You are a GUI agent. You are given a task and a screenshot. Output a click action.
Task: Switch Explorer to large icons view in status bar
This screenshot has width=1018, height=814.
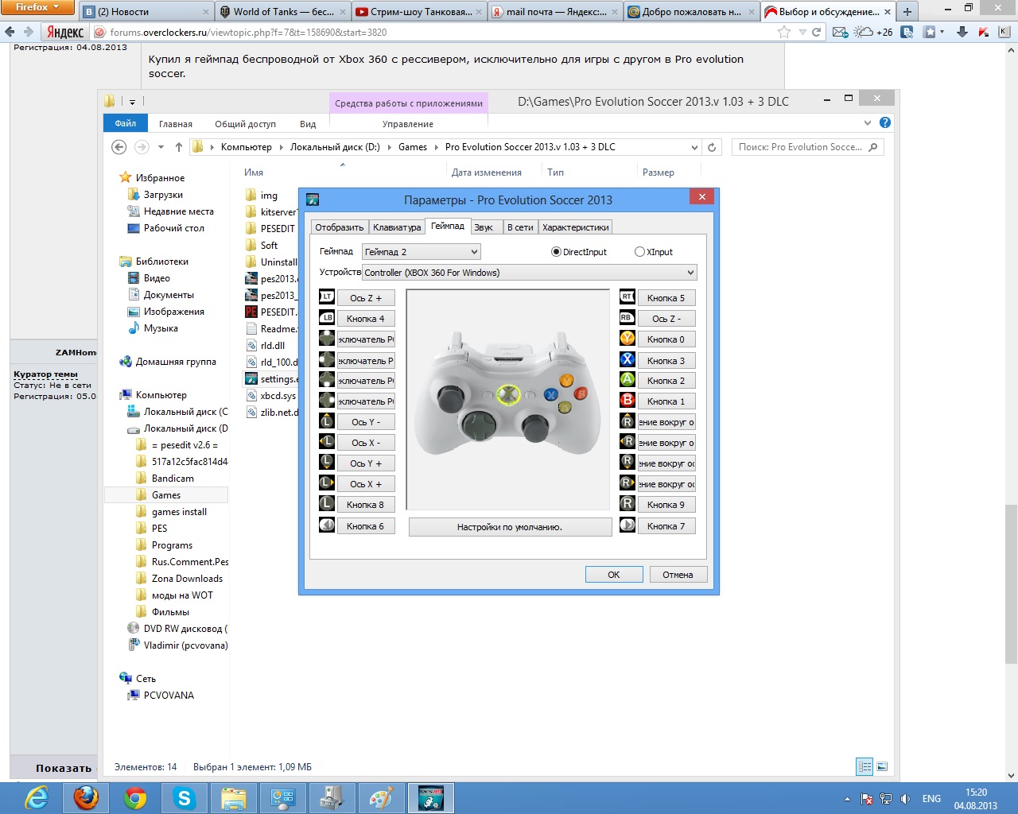882,767
